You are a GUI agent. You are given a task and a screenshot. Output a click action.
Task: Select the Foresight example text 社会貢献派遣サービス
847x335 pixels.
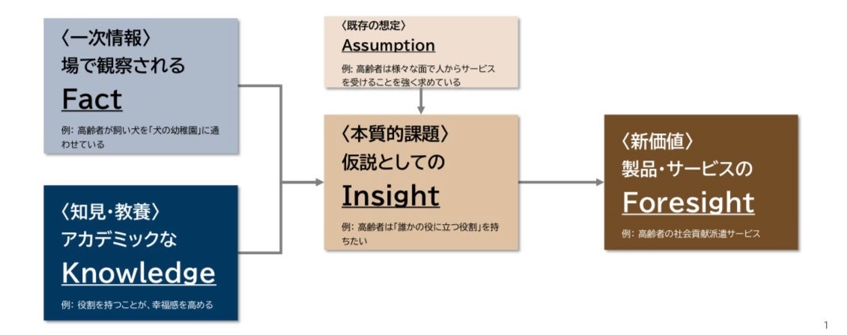pyautogui.click(x=690, y=233)
